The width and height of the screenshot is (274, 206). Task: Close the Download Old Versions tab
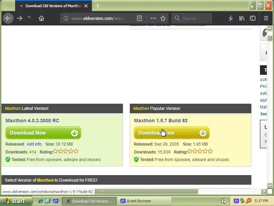pos(86,6)
